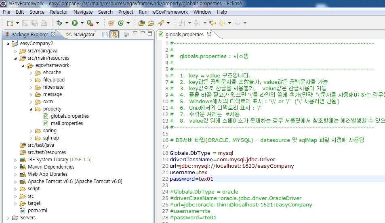The image size is (385, 223).
Task: Click the Back navigation arrow in toolbar
Action: [223, 23]
